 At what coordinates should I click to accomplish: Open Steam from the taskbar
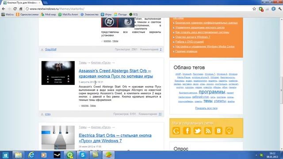click(57, 155)
